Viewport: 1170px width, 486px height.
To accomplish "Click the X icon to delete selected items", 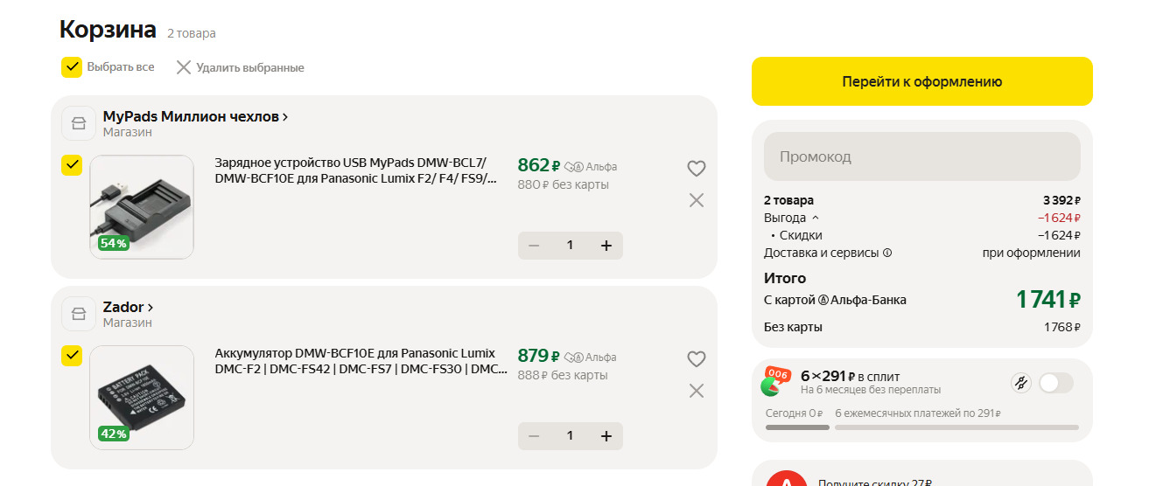I will pos(184,67).
